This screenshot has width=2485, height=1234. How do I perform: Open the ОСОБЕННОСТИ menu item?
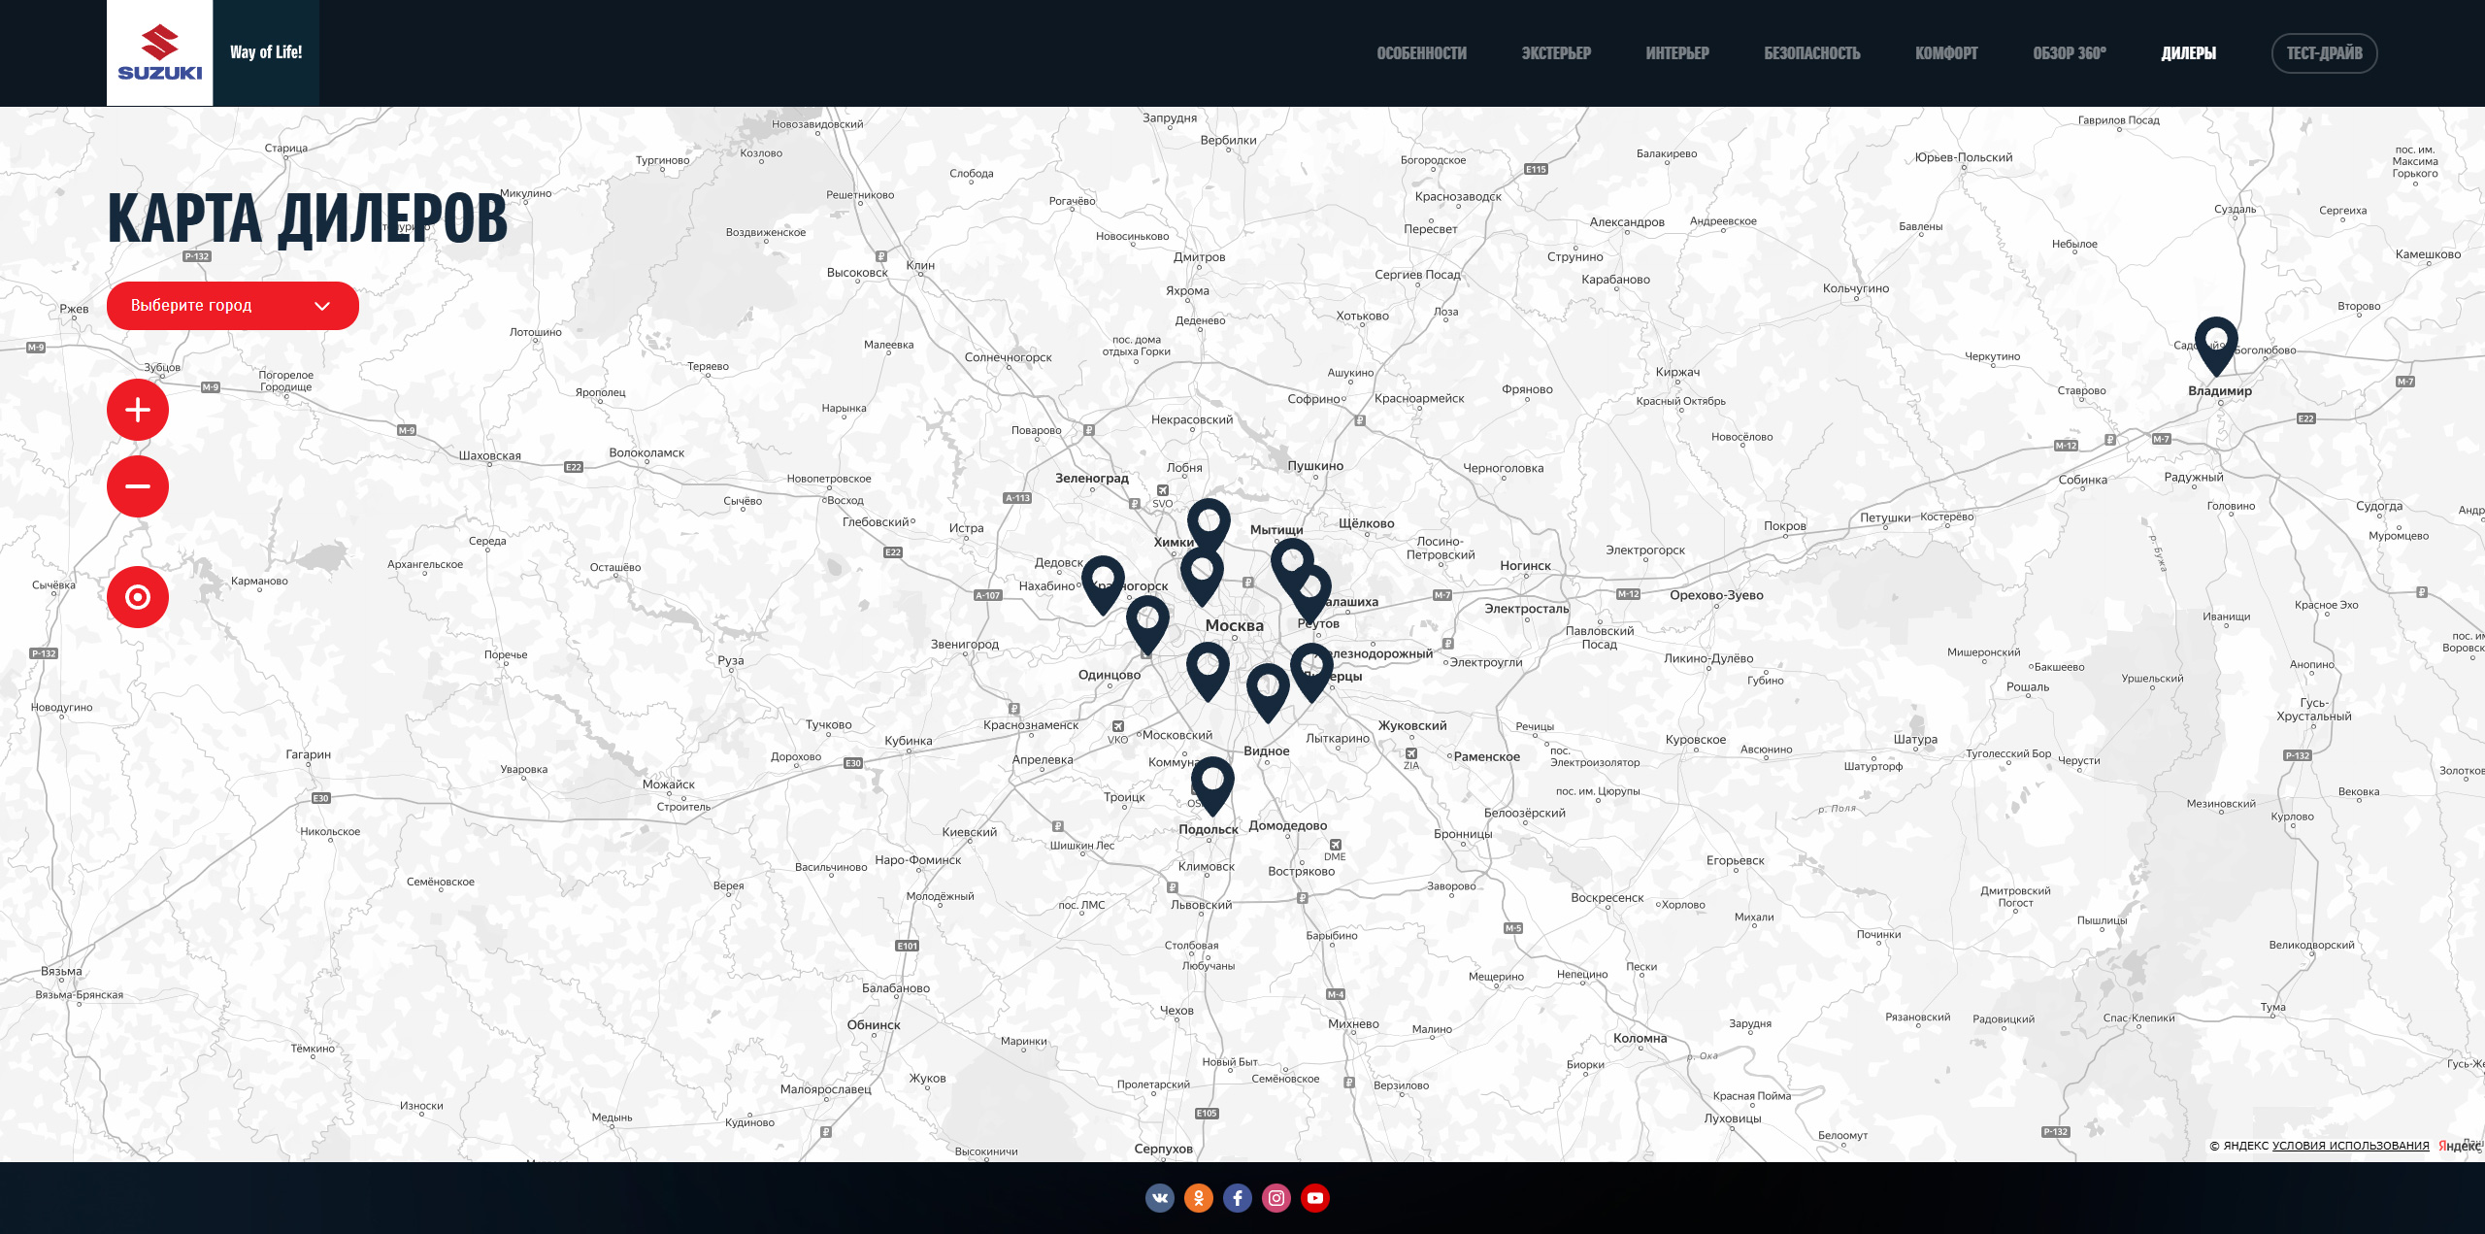coord(1421,53)
